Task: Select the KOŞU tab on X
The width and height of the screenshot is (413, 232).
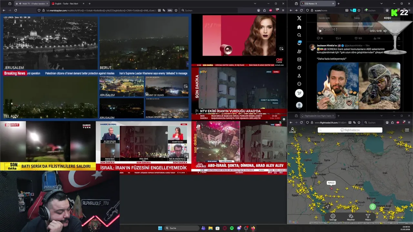Action: [x=387, y=18]
